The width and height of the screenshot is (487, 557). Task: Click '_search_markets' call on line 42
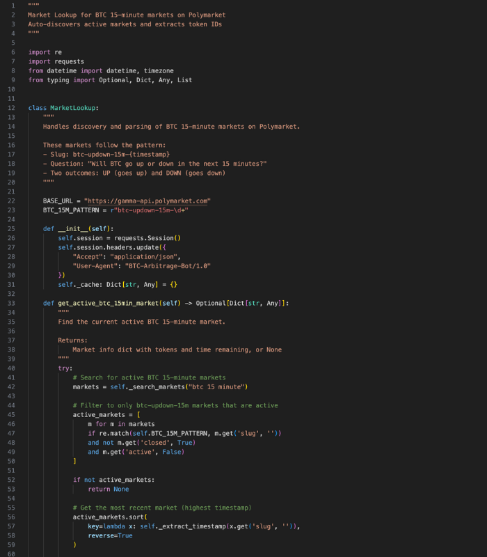(157, 387)
